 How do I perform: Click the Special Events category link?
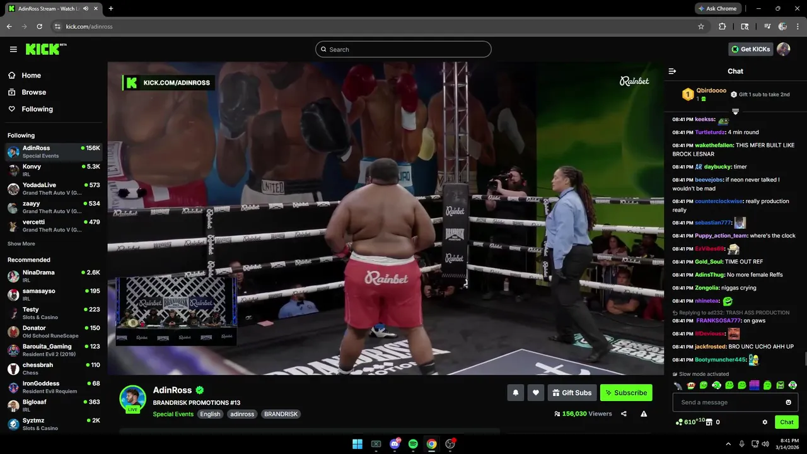(x=173, y=414)
